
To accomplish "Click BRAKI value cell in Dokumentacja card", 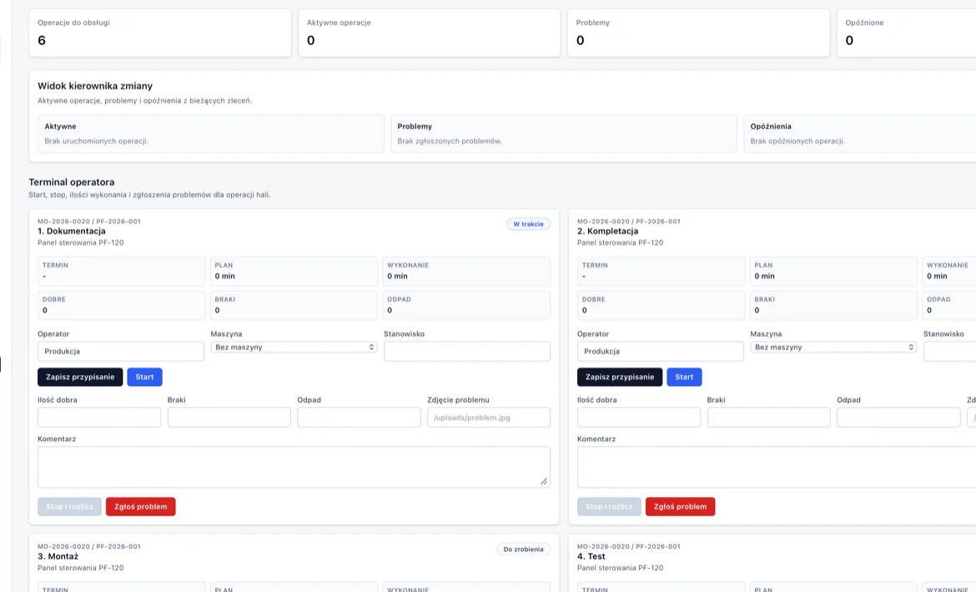I will pos(294,305).
